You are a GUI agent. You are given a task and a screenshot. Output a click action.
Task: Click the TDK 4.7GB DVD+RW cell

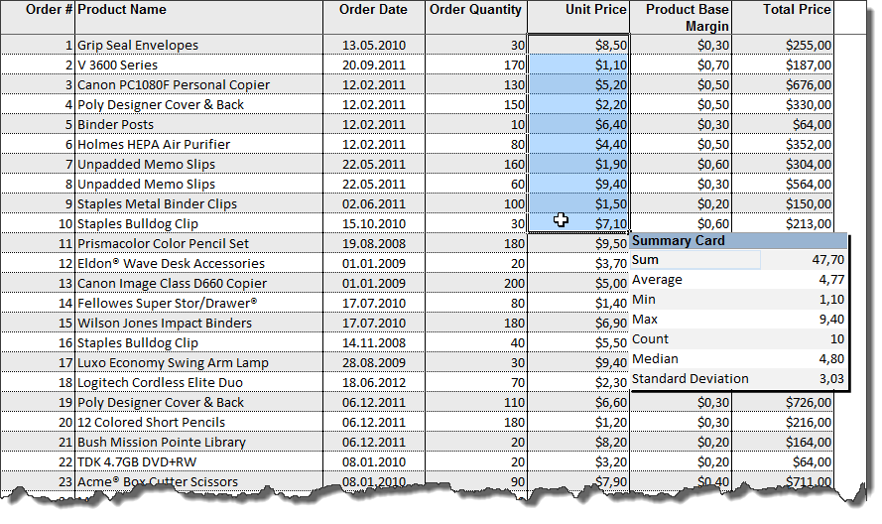(x=198, y=462)
